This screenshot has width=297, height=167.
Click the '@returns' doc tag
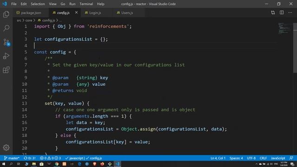point(63,90)
